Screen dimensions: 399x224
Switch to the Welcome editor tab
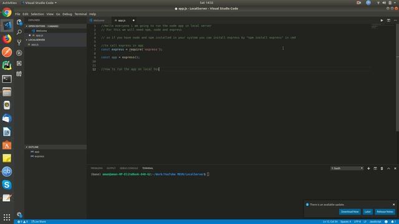pyautogui.click(x=99, y=21)
